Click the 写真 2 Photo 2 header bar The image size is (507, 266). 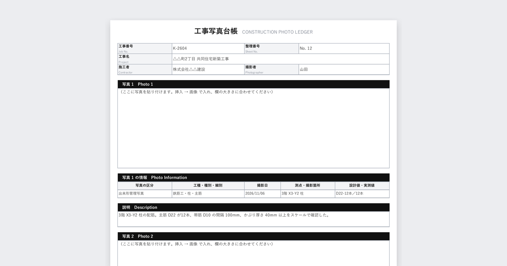[x=253, y=236]
